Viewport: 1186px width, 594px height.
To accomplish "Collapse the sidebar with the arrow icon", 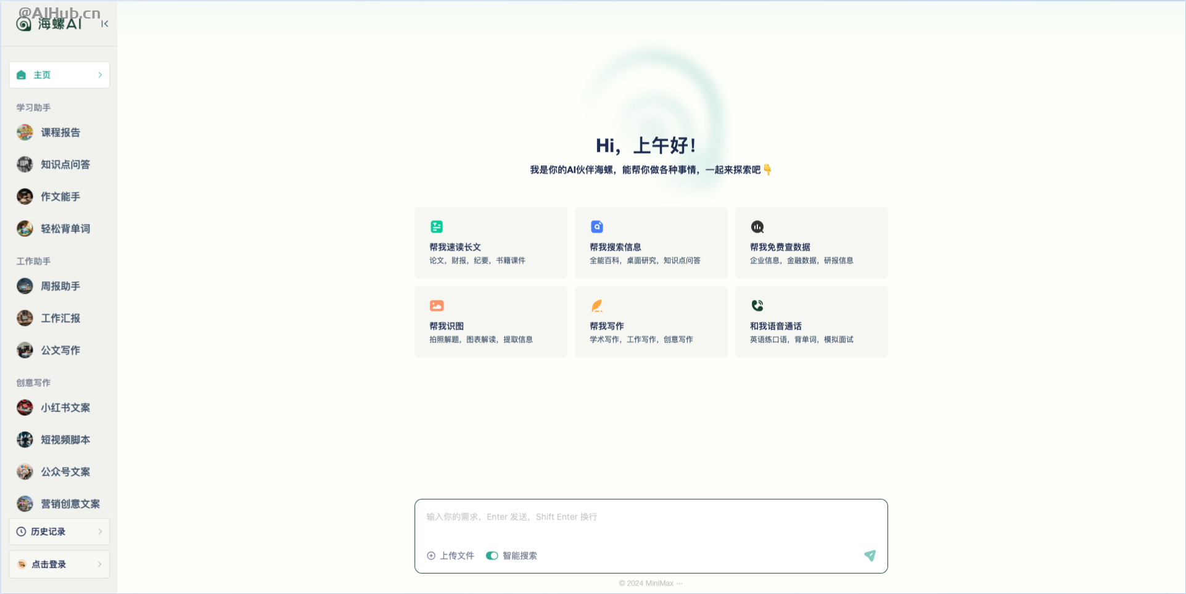I will click(x=104, y=23).
